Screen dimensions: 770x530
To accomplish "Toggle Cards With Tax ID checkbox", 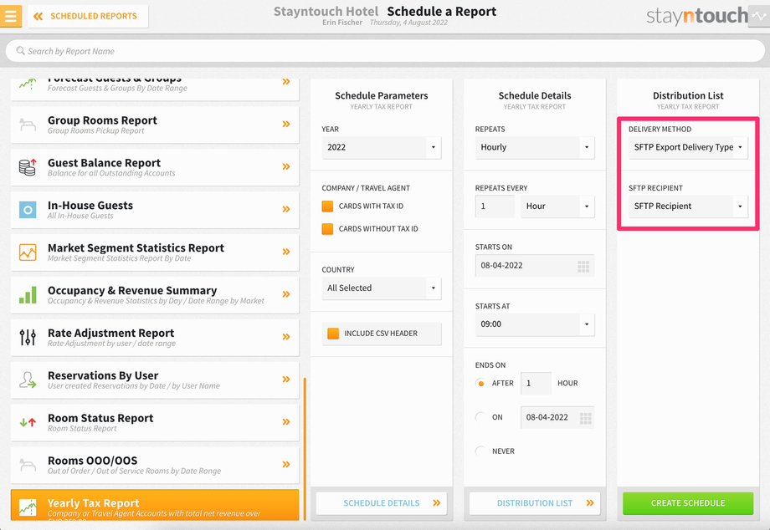I will click(327, 206).
